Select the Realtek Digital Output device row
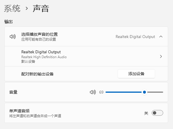Image resolution: width=173 pixels, height=129 pixels. click(x=86, y=56)
